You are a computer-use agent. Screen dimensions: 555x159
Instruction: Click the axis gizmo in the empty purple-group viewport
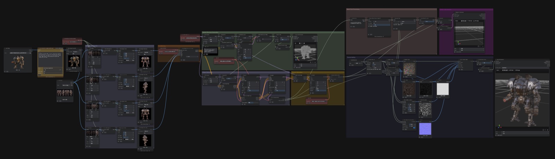coord(459,43)
